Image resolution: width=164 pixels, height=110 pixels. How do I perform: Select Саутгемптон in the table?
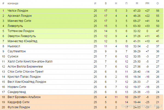(x=16, y=51)
